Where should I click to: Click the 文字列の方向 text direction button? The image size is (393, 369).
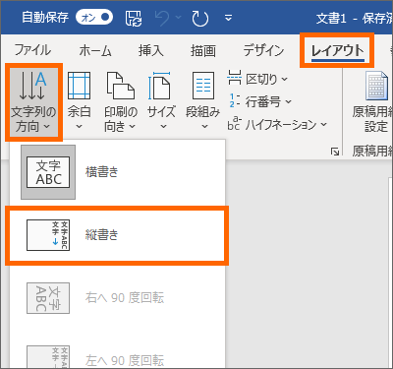(33, 102)
